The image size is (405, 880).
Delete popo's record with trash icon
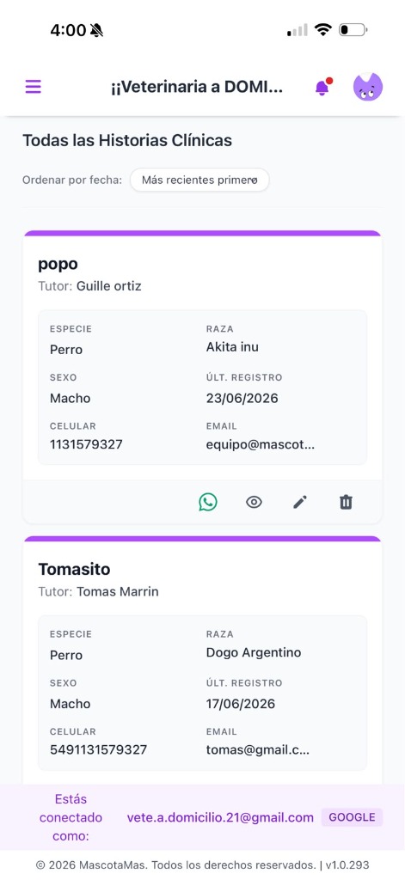pyautogui.click(x=346, y=502)
